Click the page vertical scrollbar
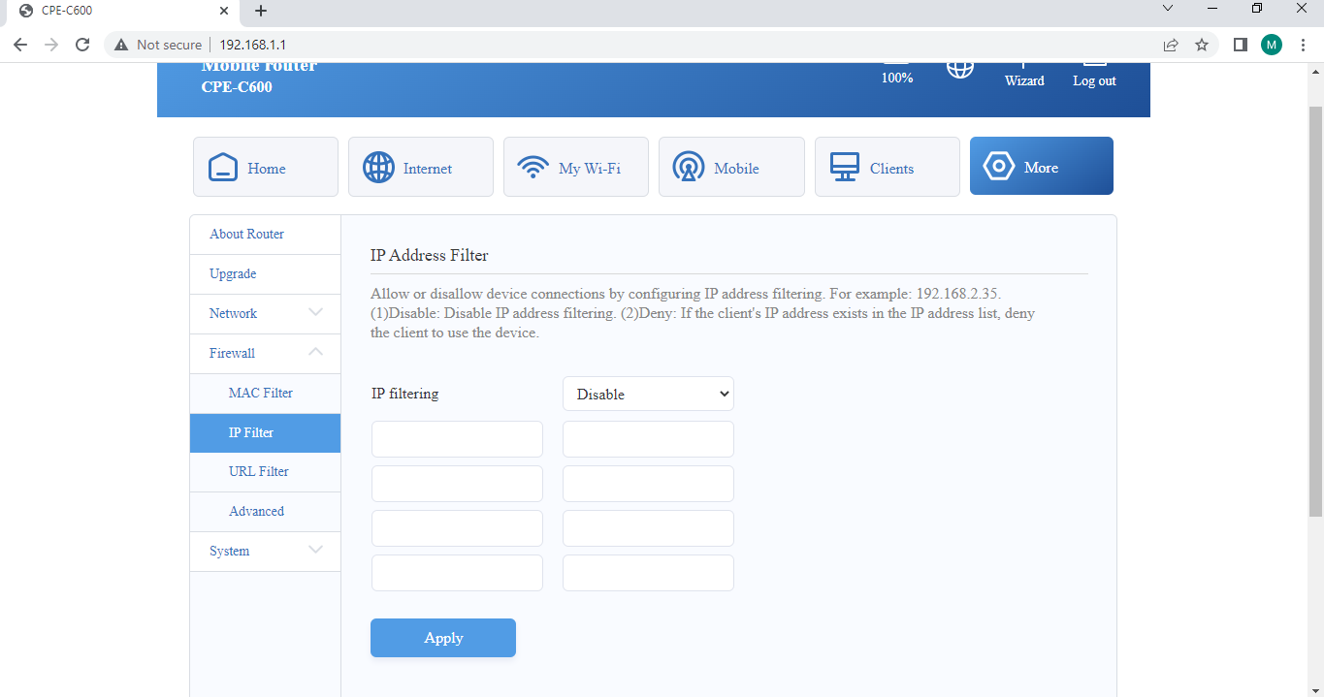1324x697 pixels. coord(1315,310)
